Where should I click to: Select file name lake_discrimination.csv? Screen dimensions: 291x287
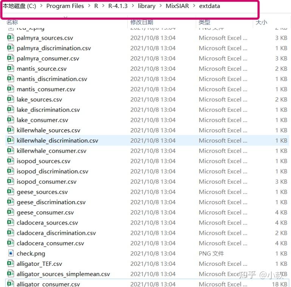tap(48, 110)
